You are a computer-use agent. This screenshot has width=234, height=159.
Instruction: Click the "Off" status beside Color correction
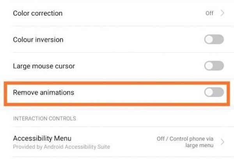pyautogui.click(x=209, y=13)
